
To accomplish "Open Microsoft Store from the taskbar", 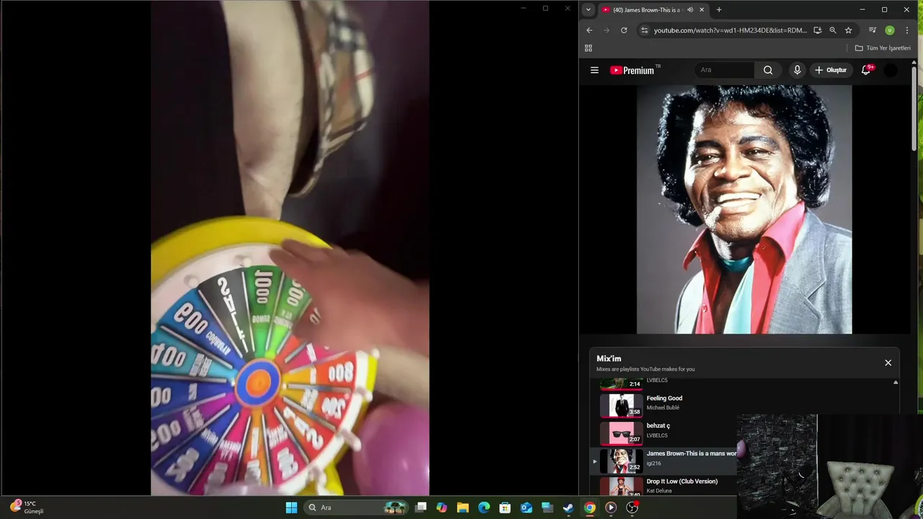I will coord(505,507).
